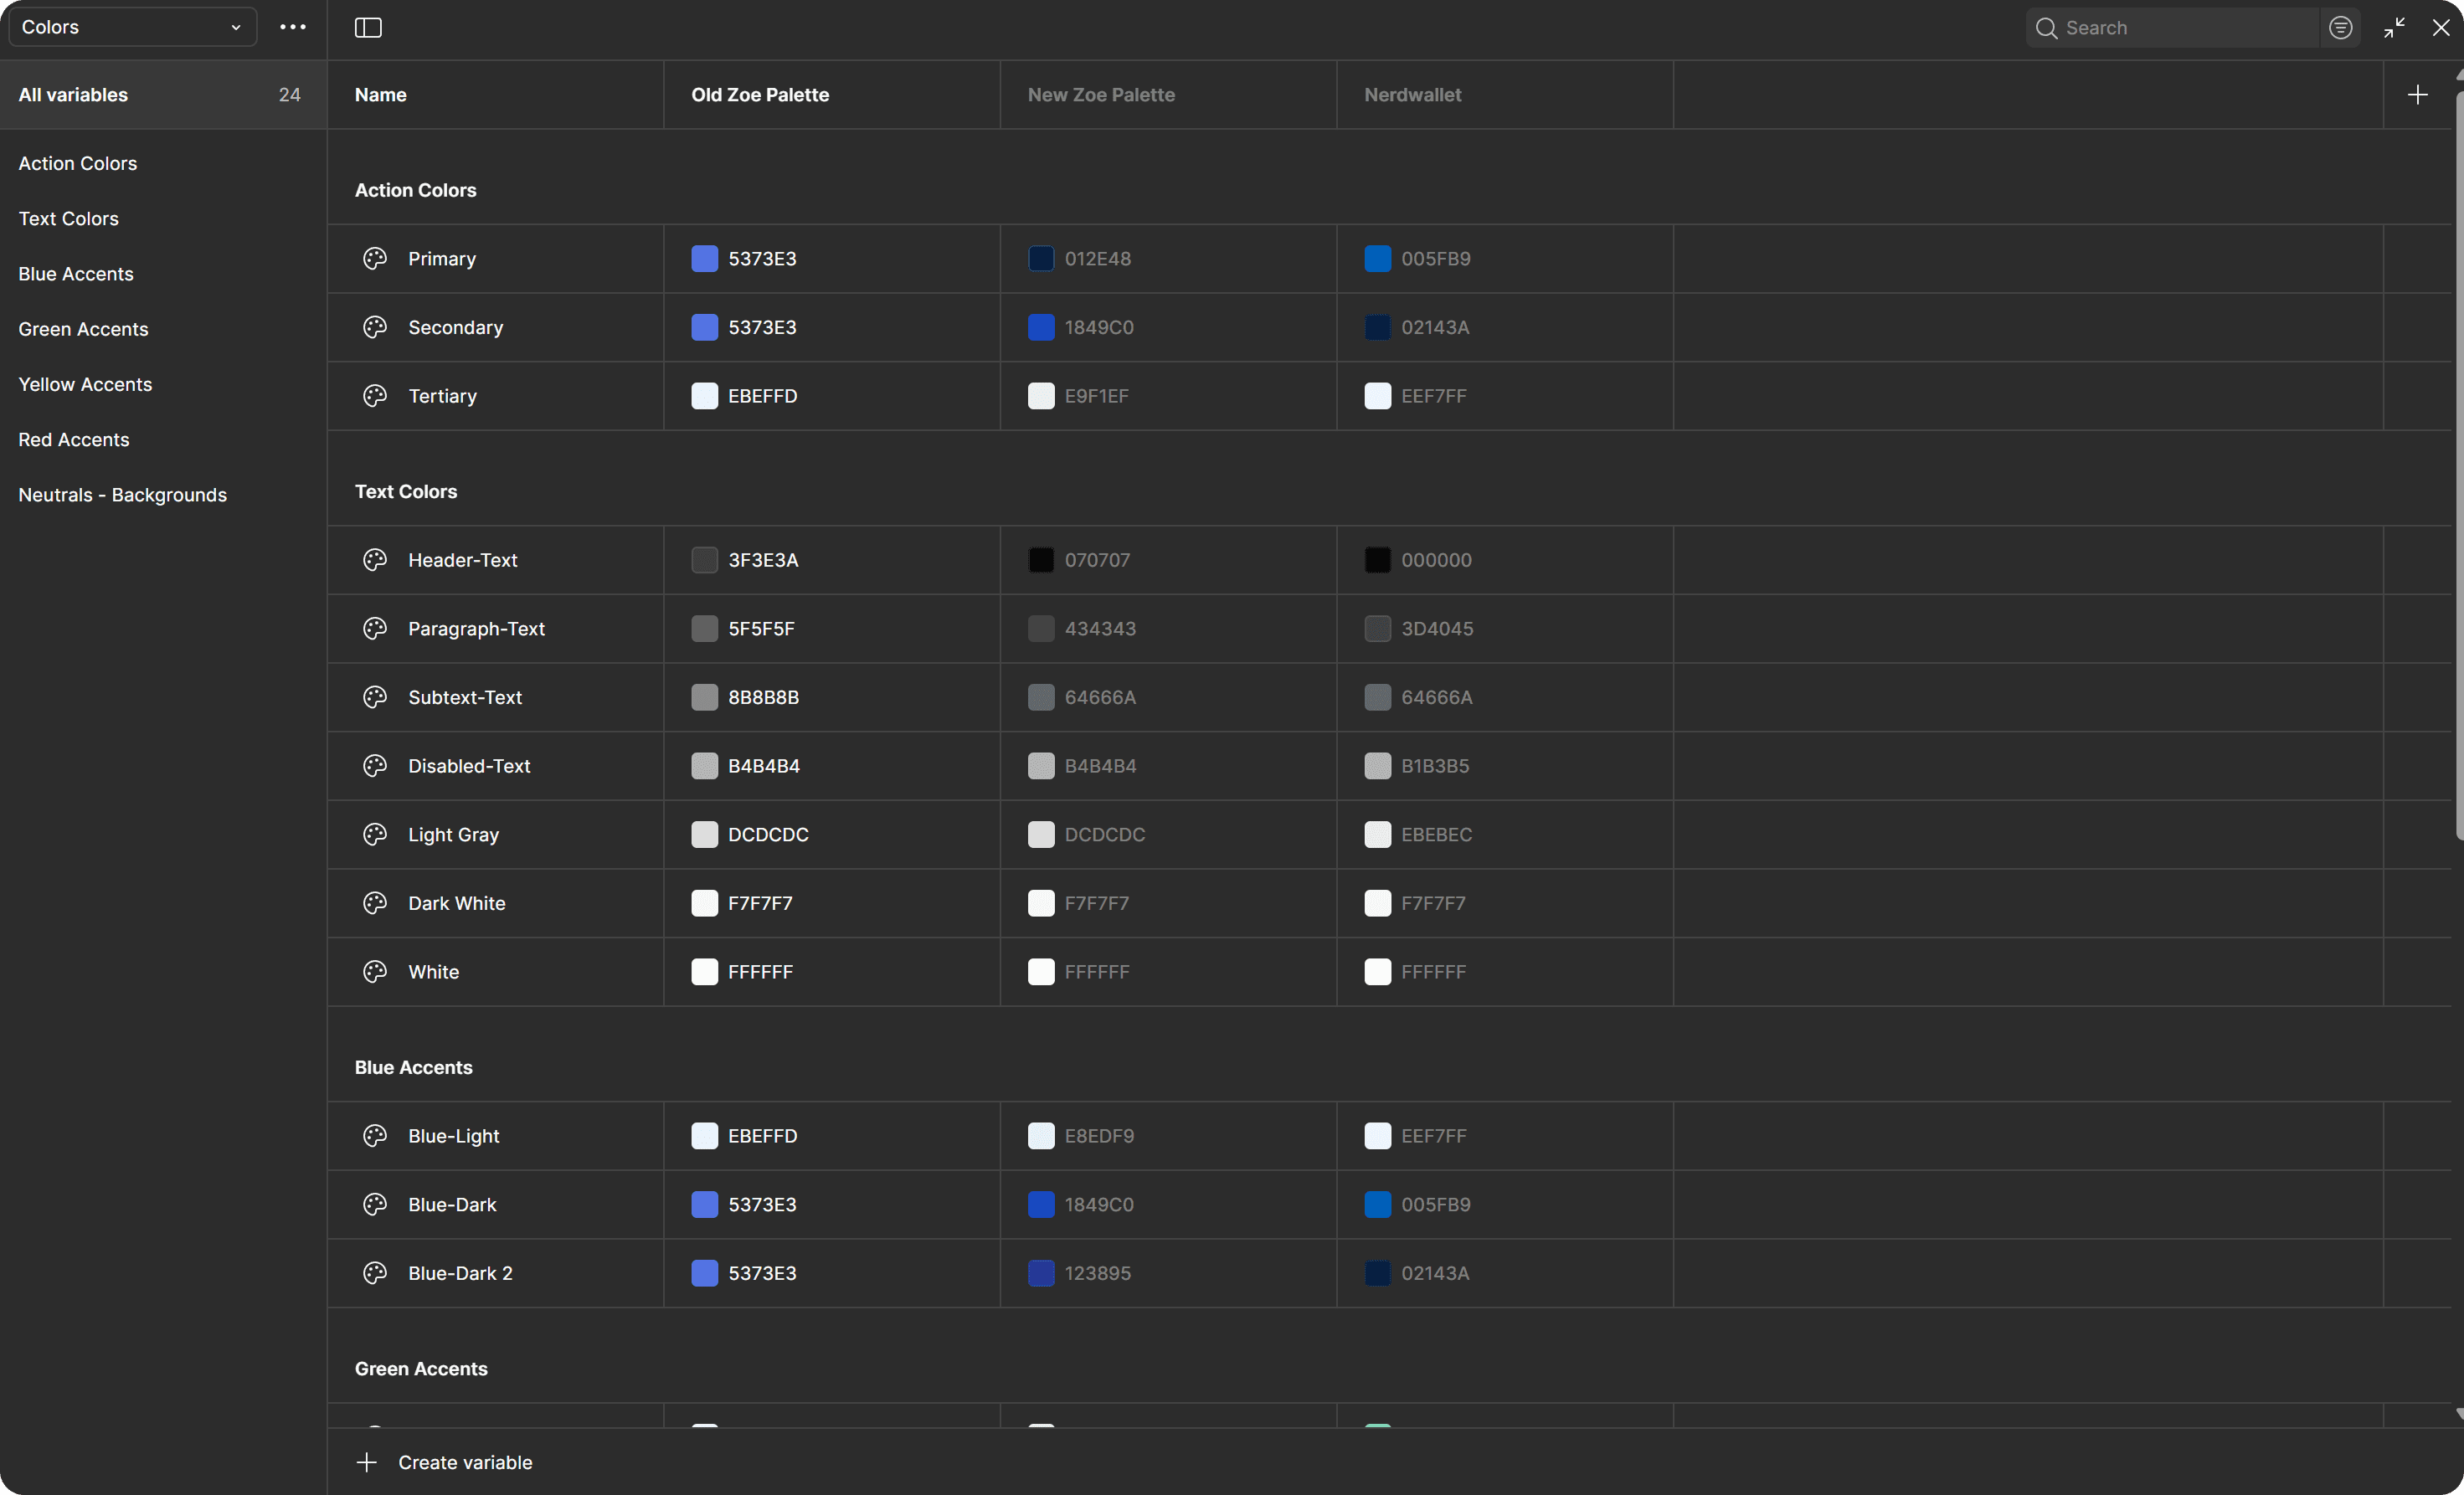This screenshot has height=1495, width=2464.
Task: Click the plus icon beside Create variable
Action: click(367, 1462)
